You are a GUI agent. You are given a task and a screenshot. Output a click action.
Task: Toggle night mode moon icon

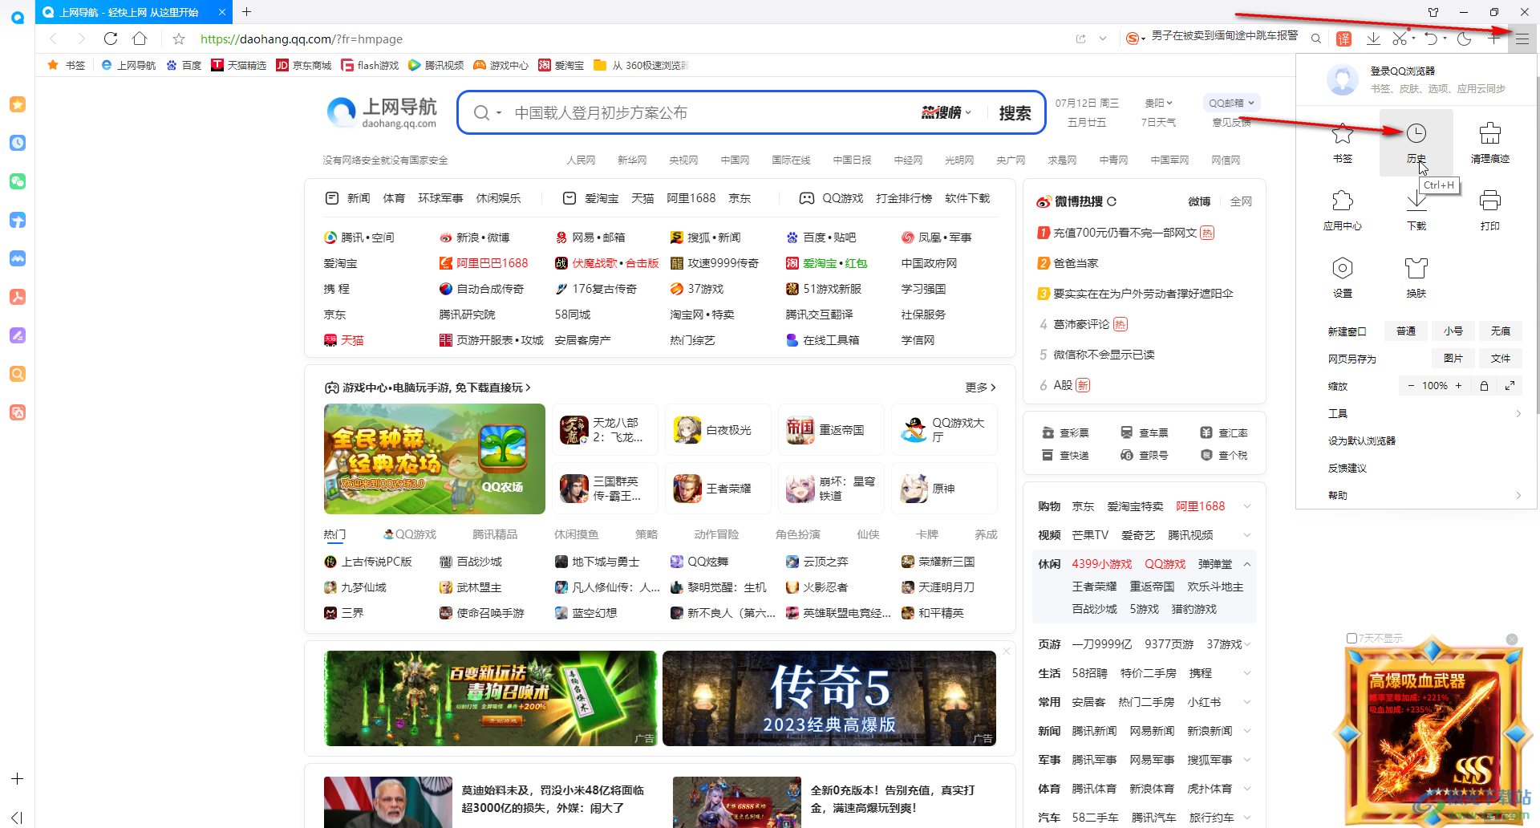click(x=1464, y=39)
